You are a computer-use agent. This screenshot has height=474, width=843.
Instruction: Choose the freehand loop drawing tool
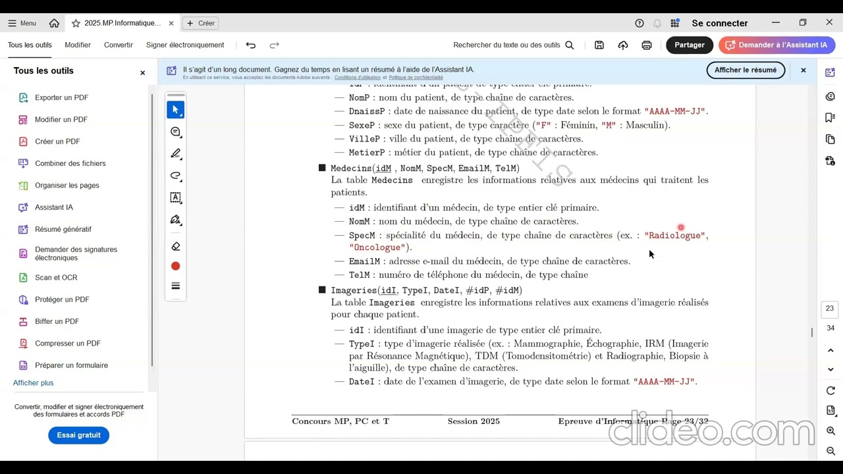175,176
